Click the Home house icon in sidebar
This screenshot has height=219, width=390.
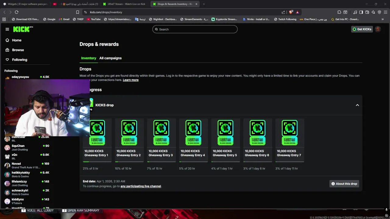(x=7, y=40)
